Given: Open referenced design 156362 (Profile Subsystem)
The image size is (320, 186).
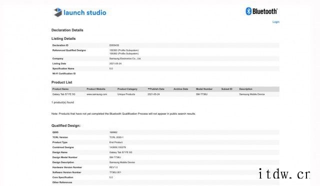Looking at the screenshot, I should (124, 53).
